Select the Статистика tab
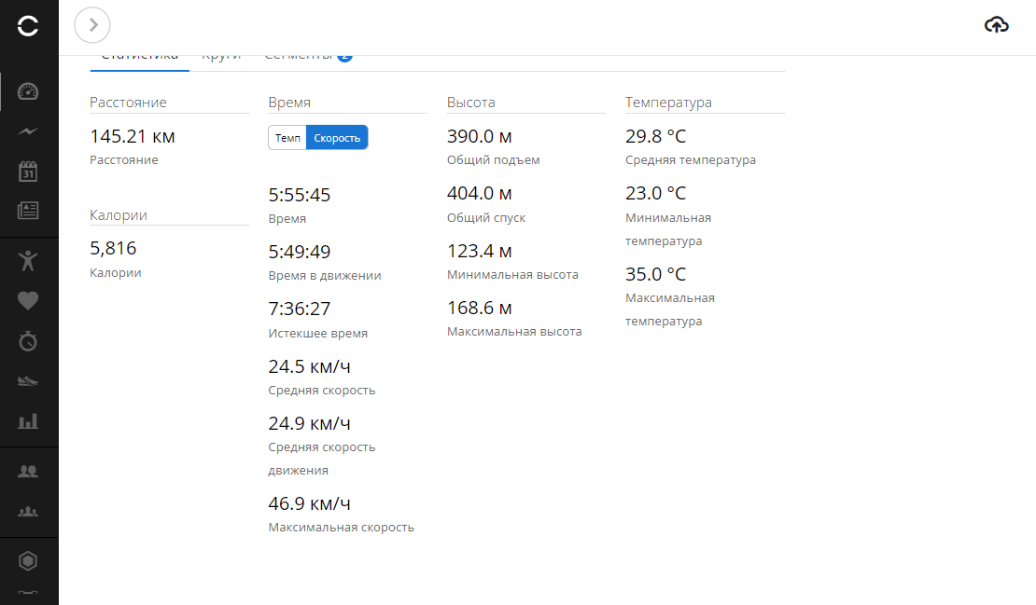Screen dimensions: 1036x605 point(139,58)
